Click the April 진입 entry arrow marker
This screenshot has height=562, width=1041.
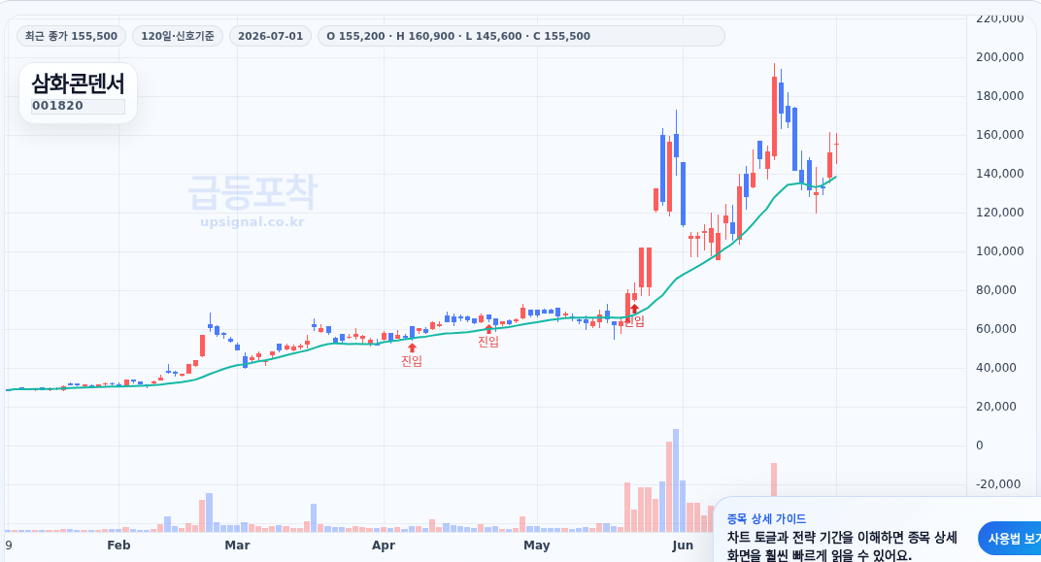tap(412, 347)
